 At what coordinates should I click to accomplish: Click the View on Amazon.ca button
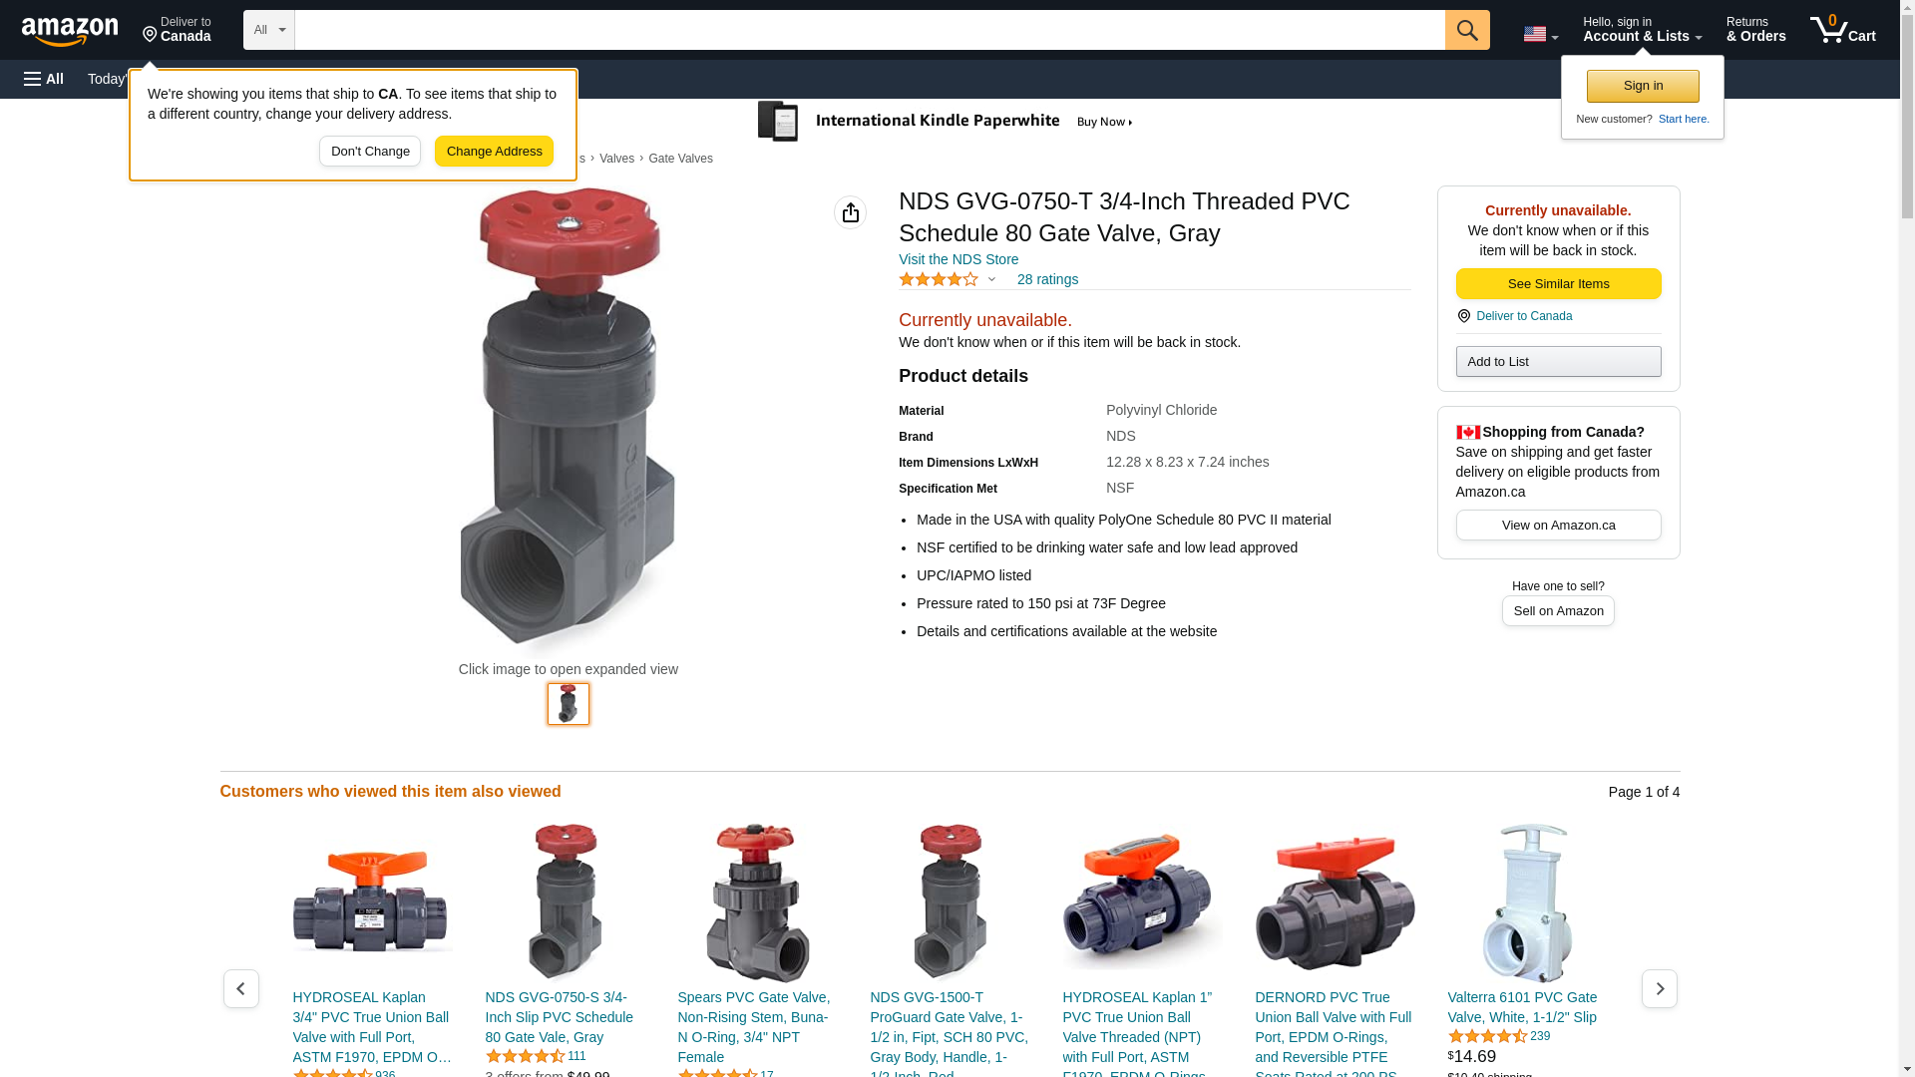coord(1558,526)
